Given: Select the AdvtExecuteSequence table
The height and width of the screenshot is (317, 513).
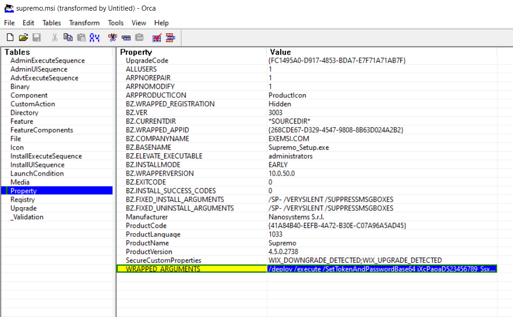Looking at the screenshot, I should click(x=45, y=78).
